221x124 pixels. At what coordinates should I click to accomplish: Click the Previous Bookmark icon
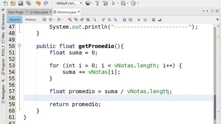point(103,20)
